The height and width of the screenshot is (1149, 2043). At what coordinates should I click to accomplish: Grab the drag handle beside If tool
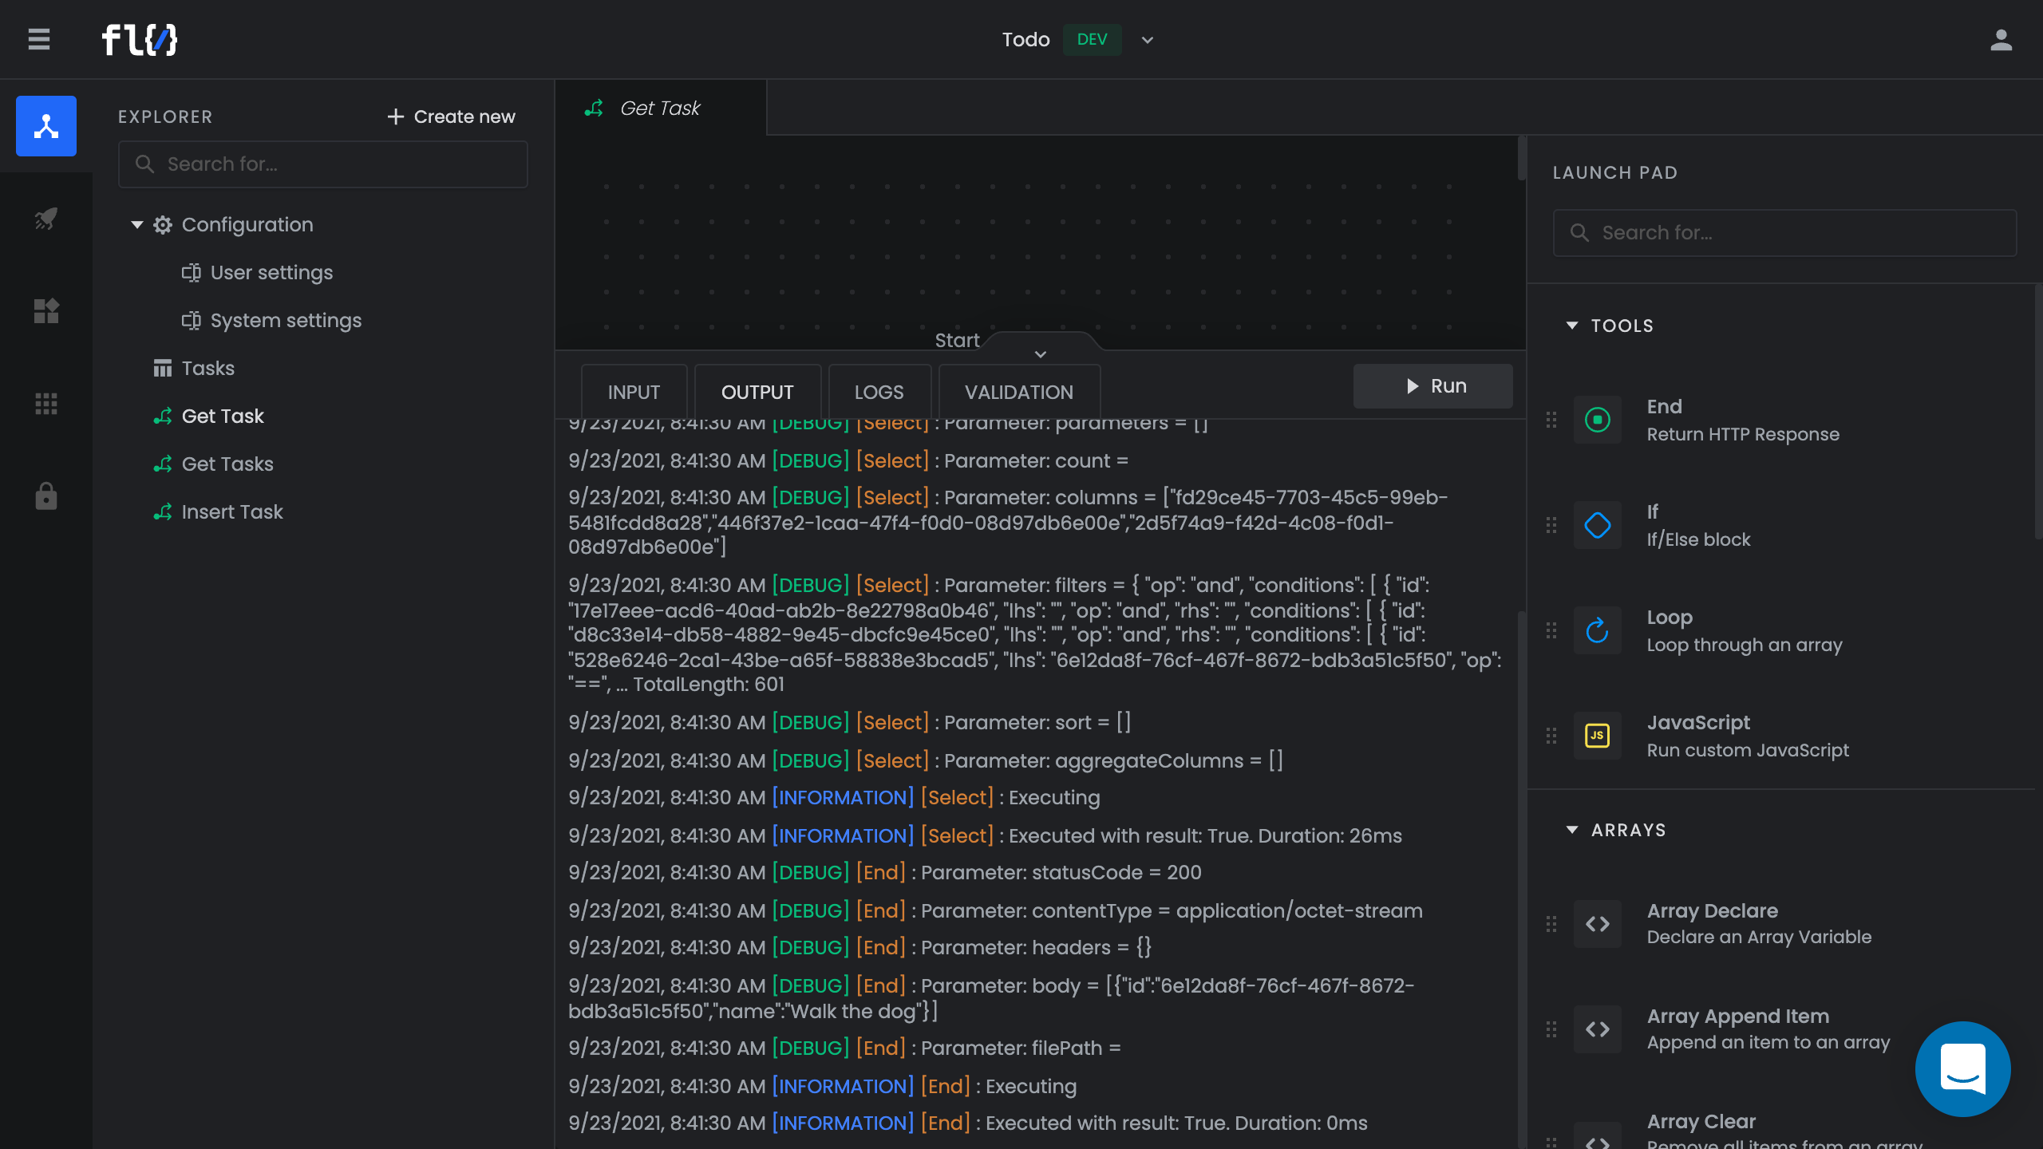click(x=1551, y=525)
